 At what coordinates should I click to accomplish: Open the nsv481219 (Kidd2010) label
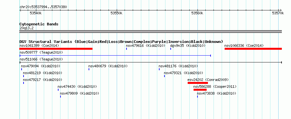pyautogui.click(x=43, y=73)
